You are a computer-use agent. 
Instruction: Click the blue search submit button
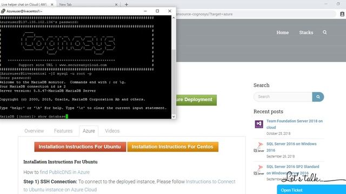[318, 97]
